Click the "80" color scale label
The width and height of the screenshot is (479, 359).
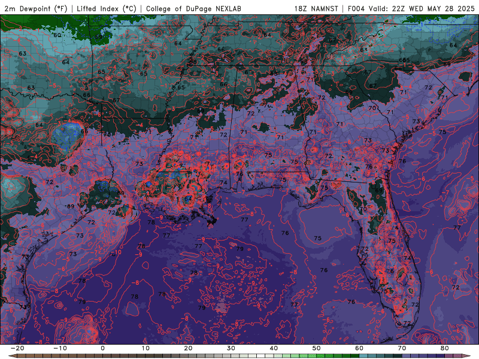[x=445, y=348]
